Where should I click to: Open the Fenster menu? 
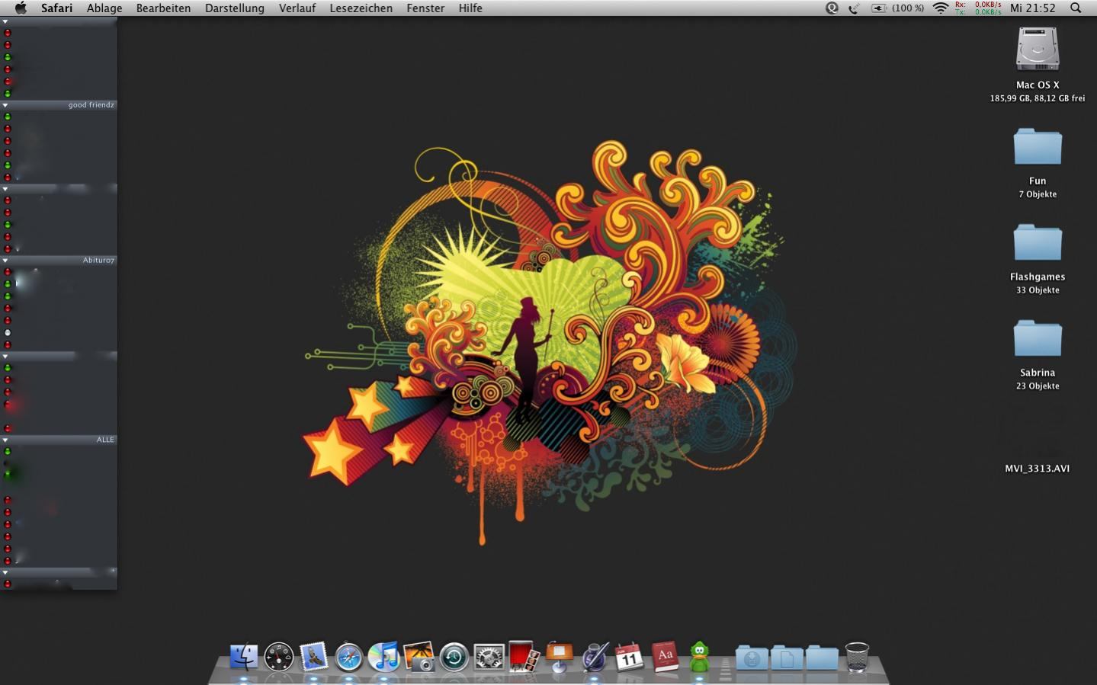(x=425, y=8)
